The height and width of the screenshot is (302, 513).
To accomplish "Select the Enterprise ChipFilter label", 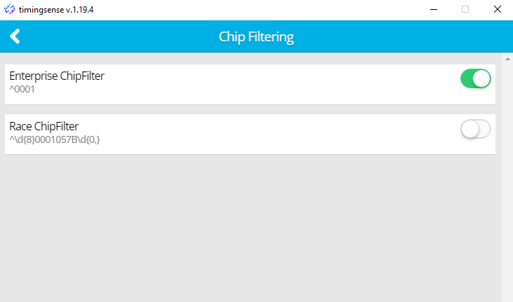I will [57, 76].
